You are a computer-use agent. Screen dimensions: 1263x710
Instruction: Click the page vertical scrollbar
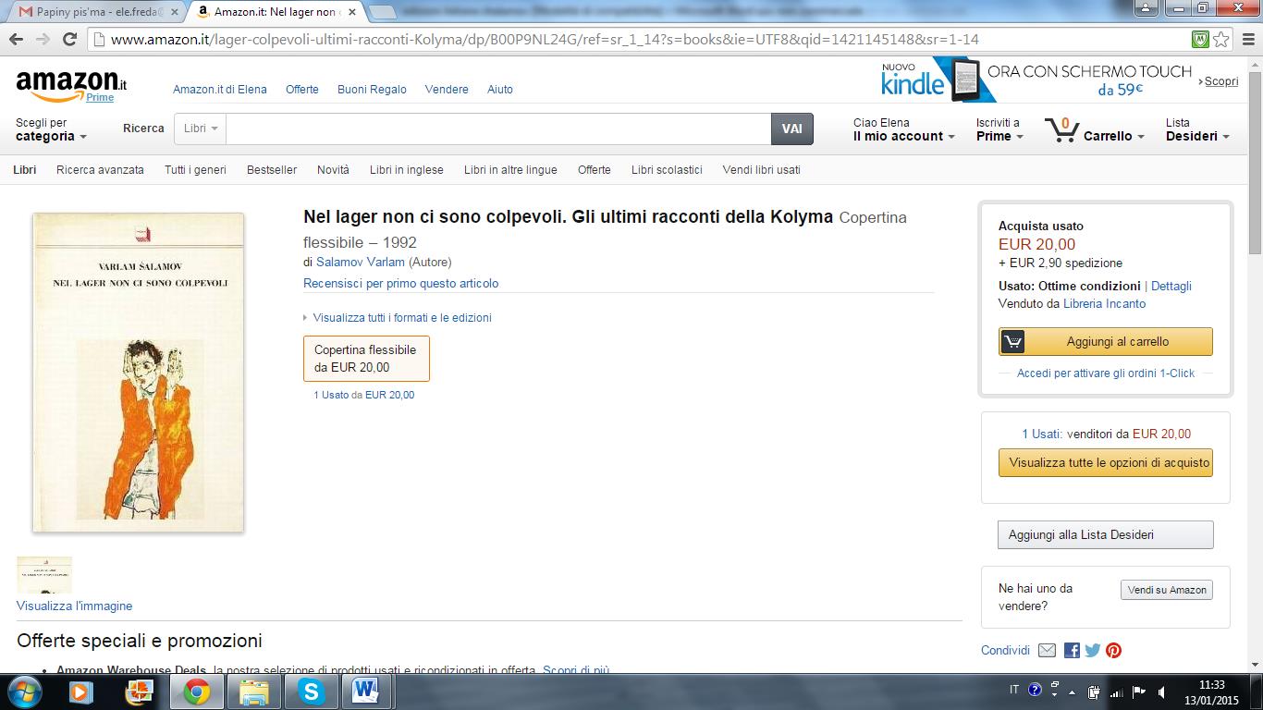coord(1255,370)
